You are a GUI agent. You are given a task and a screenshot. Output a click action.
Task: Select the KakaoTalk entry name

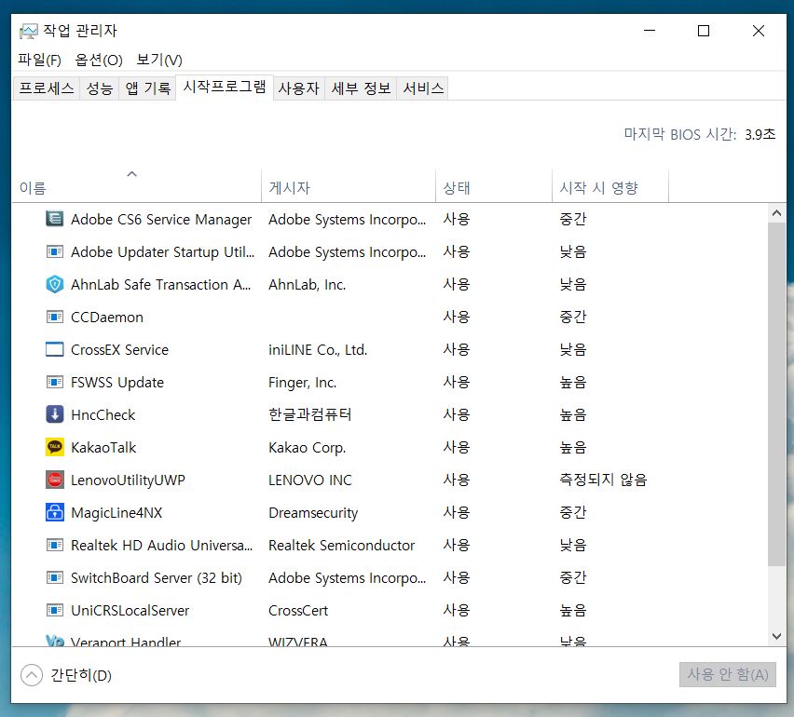coord(103,447)
